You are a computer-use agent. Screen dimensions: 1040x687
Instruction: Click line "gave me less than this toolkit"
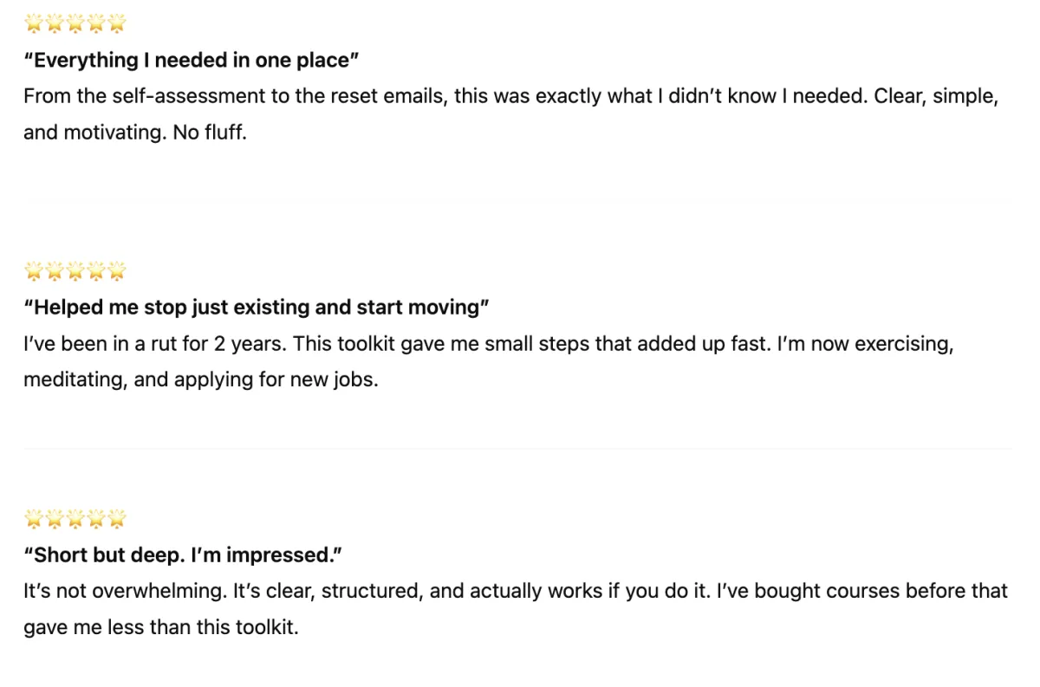tap(161, 627)
